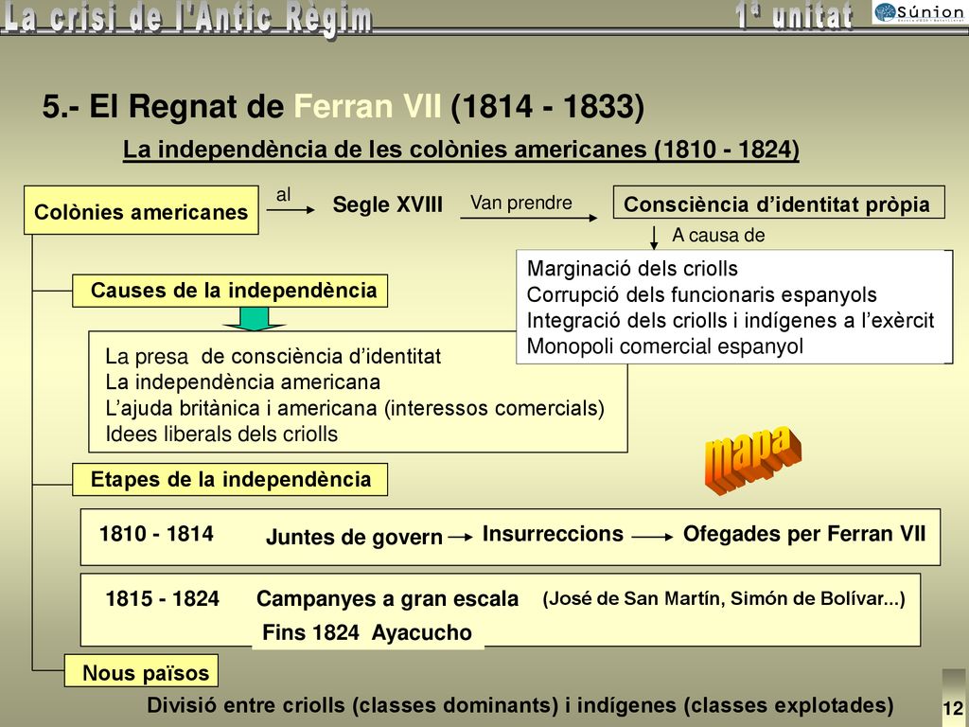The width and height of the screenshot is (969, 727).
Task: Click the San Martín and Bolívar parenthetical
Action: point(724,598)
